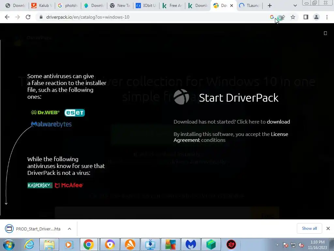The height and width of the screenshot is (251, 334).
Task: Click the Start DriverPack logo icon
Action: click(x=181, y=97)
